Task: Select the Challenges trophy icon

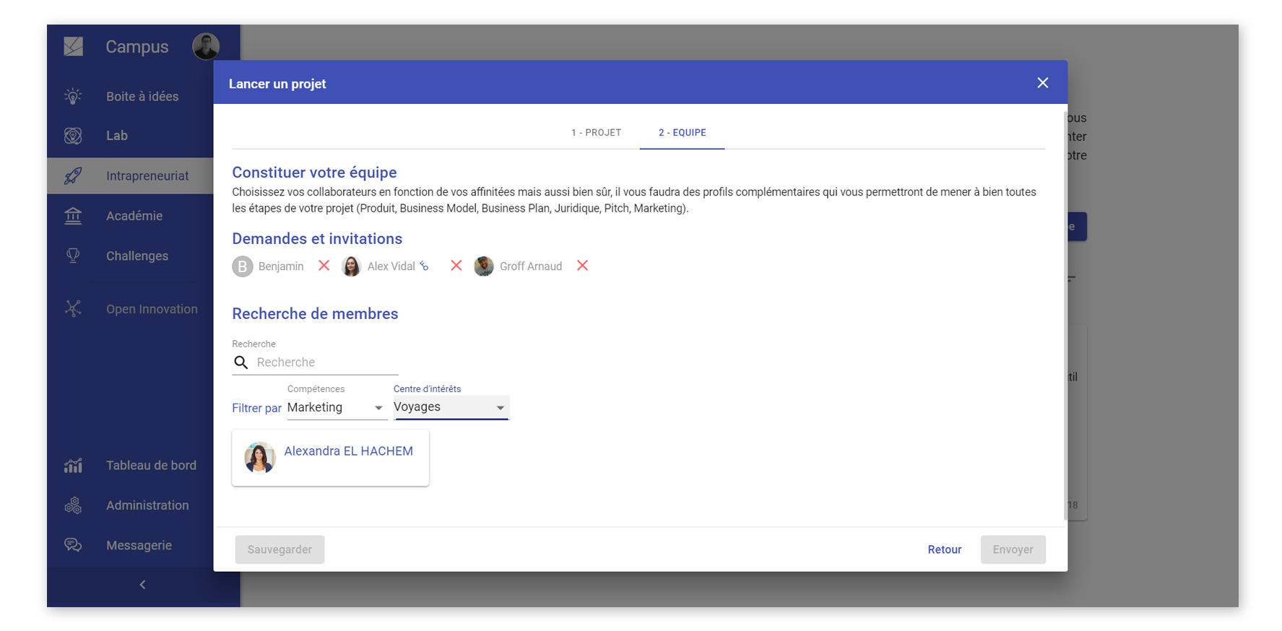Action: pyautogui.click(x=73, y=256)
